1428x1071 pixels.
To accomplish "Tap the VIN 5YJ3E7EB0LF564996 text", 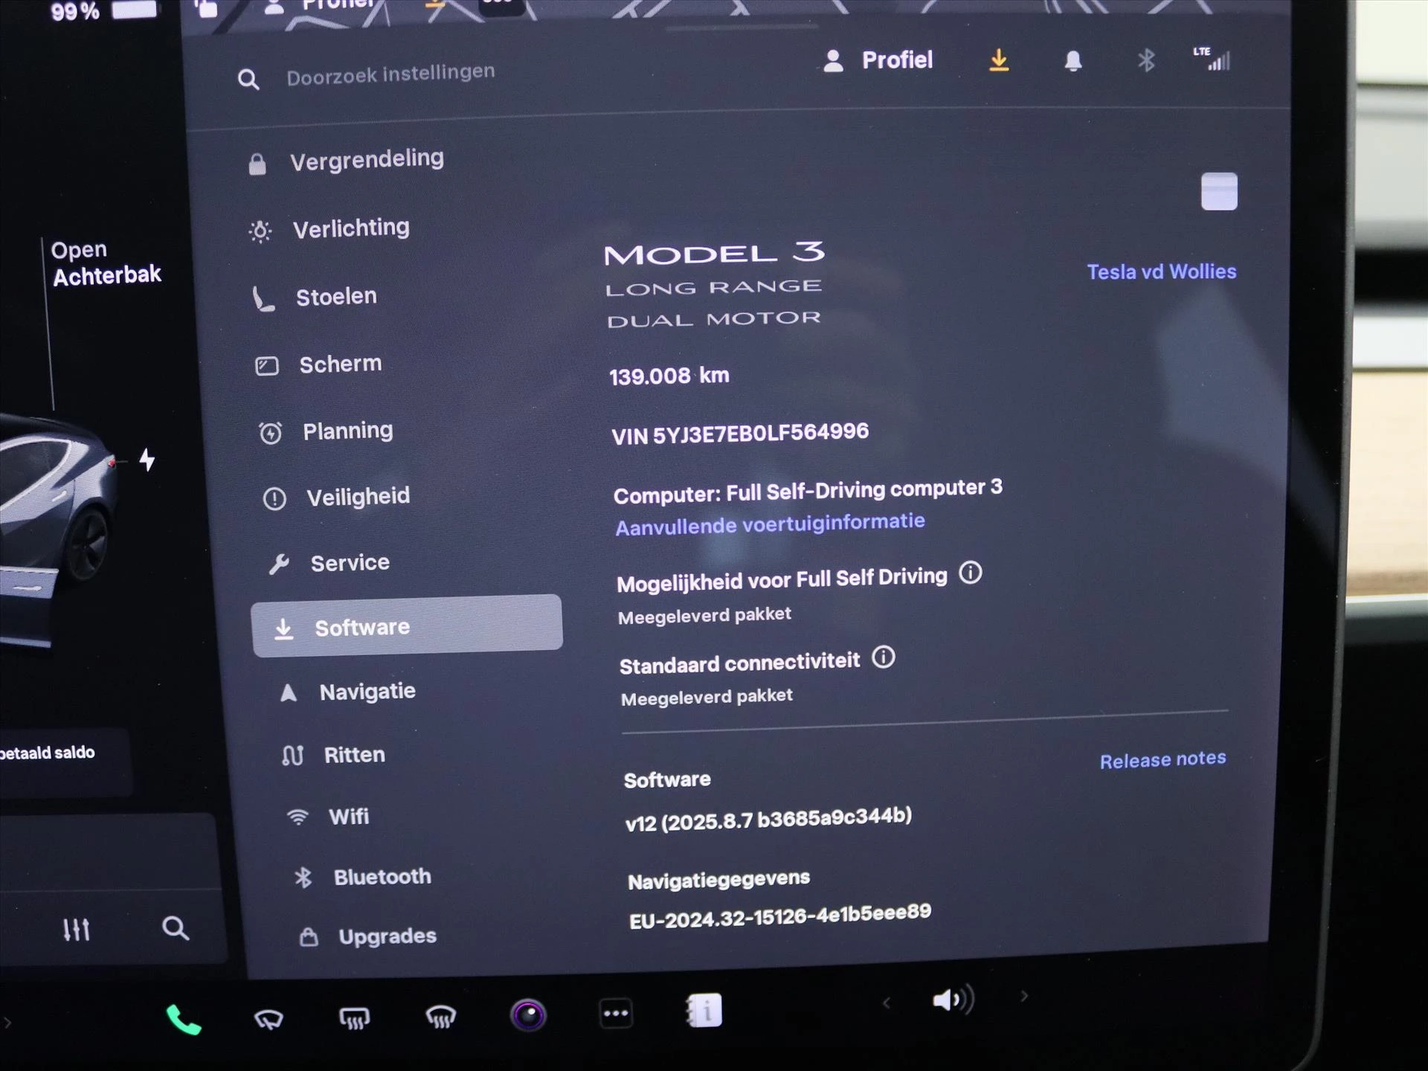I will tap(740, 434).
